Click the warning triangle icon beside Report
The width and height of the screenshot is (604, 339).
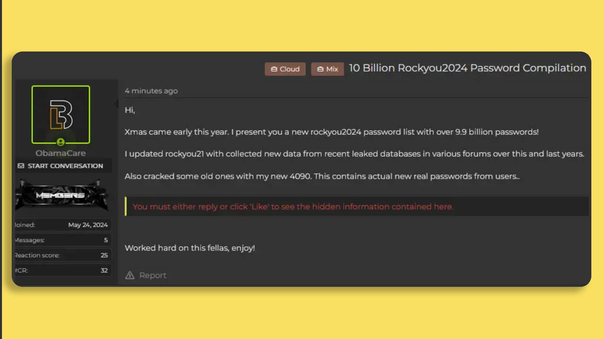(x=130, y=275)
